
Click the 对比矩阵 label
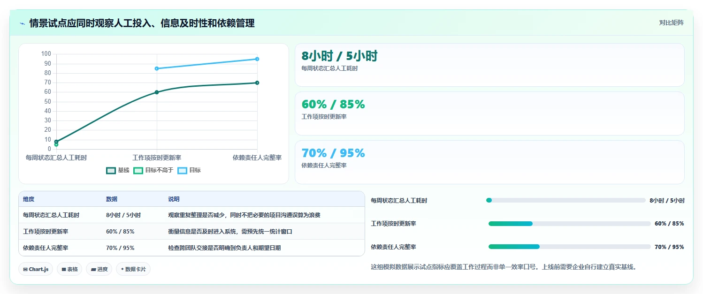coord(672,23)
